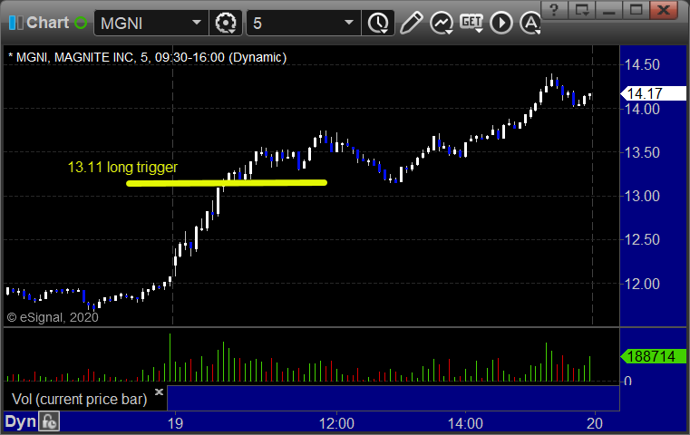Image resolution: width=690 pixels, height=435 pixels.
Task: Click the green link circle indicator
Action: 81,23
